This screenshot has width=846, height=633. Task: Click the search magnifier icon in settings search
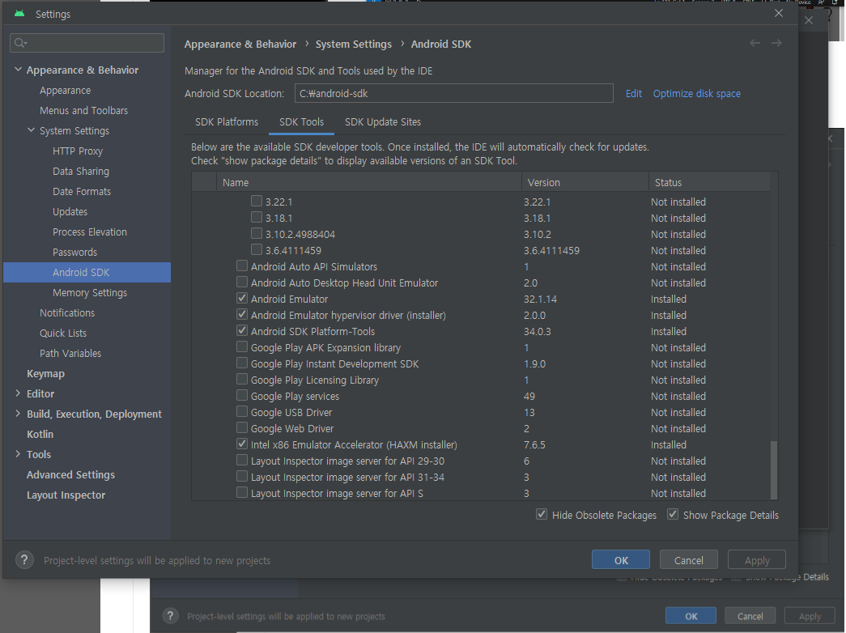point(20,43)
